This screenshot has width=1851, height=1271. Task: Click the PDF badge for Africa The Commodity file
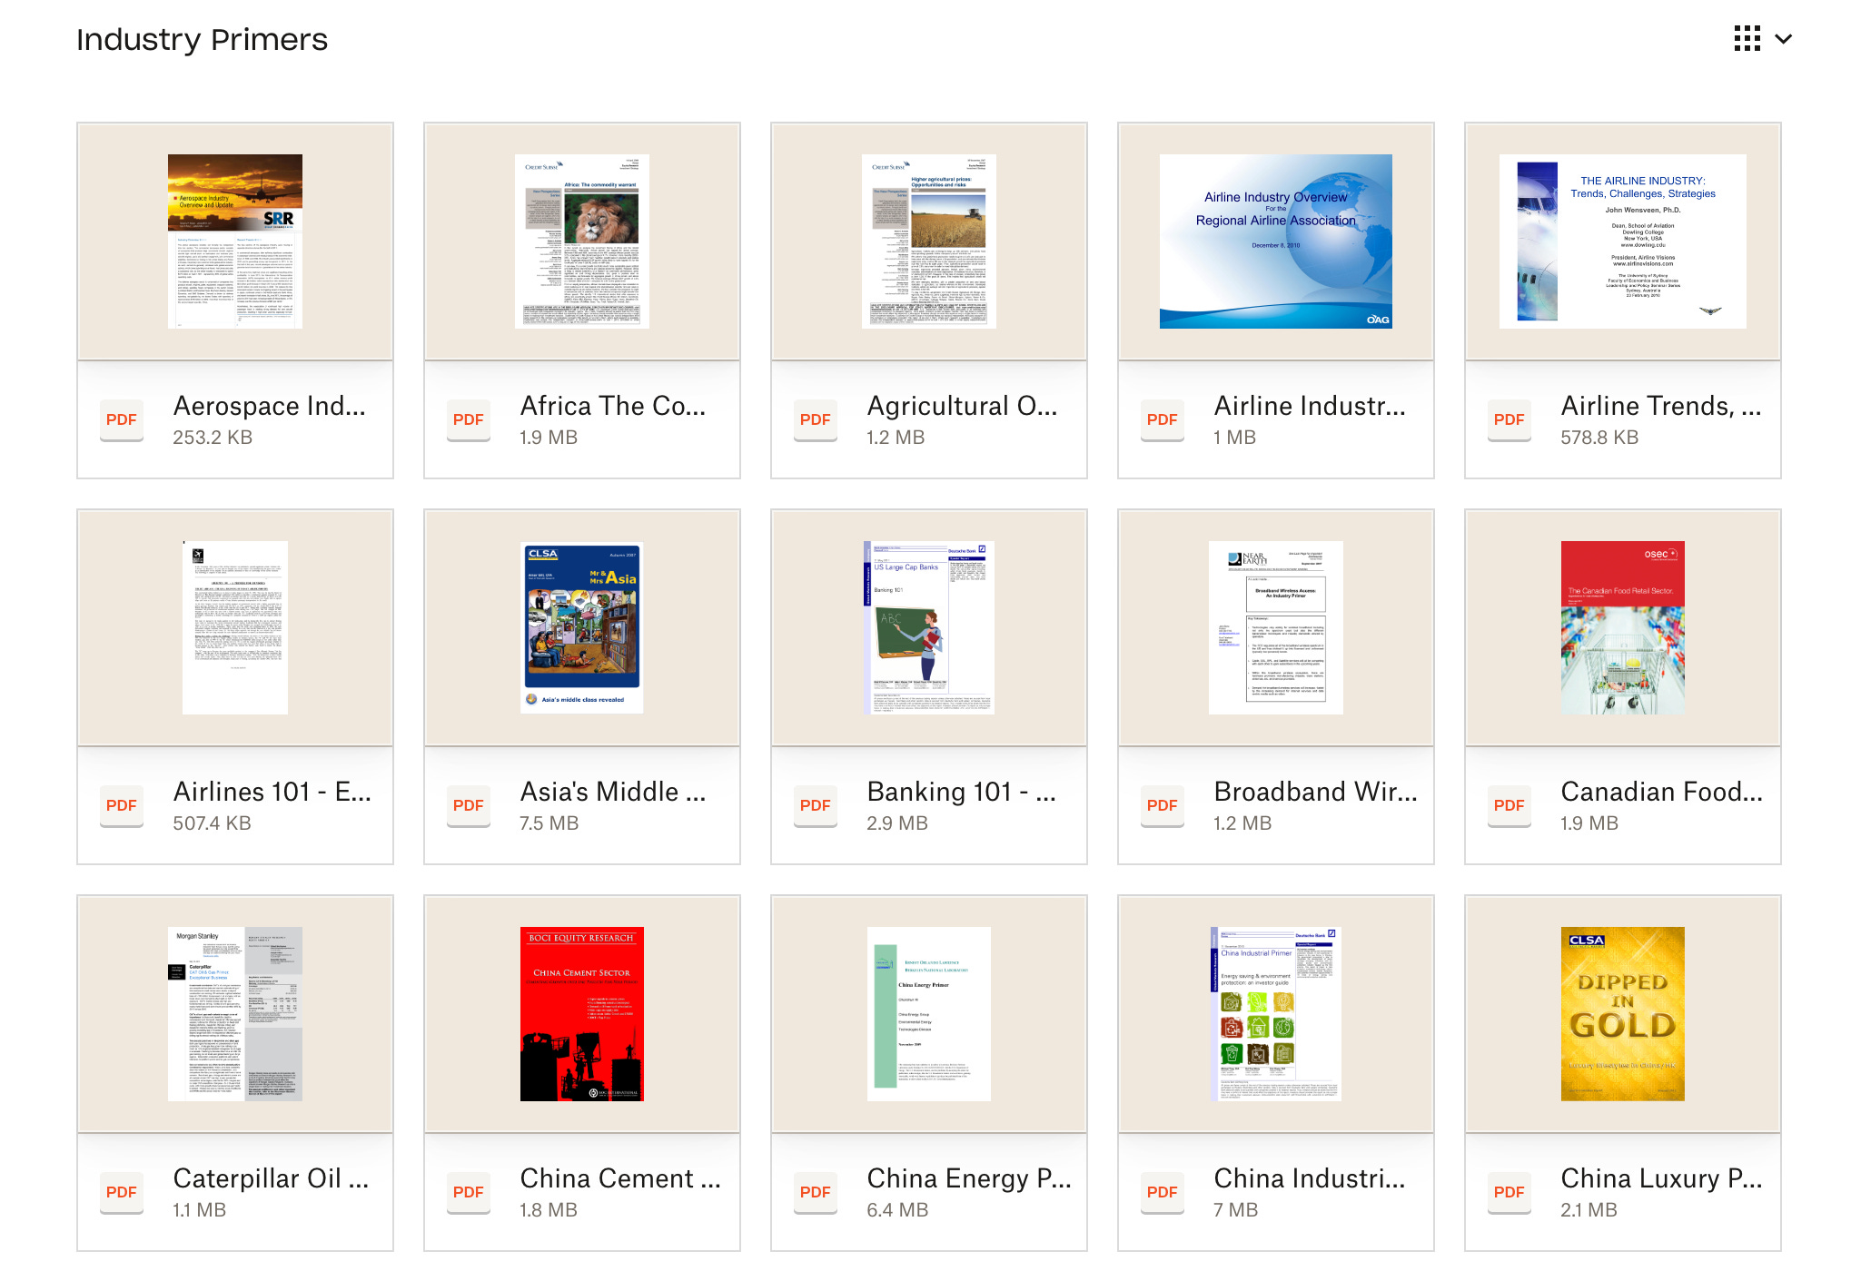click(x=468, y=419)
